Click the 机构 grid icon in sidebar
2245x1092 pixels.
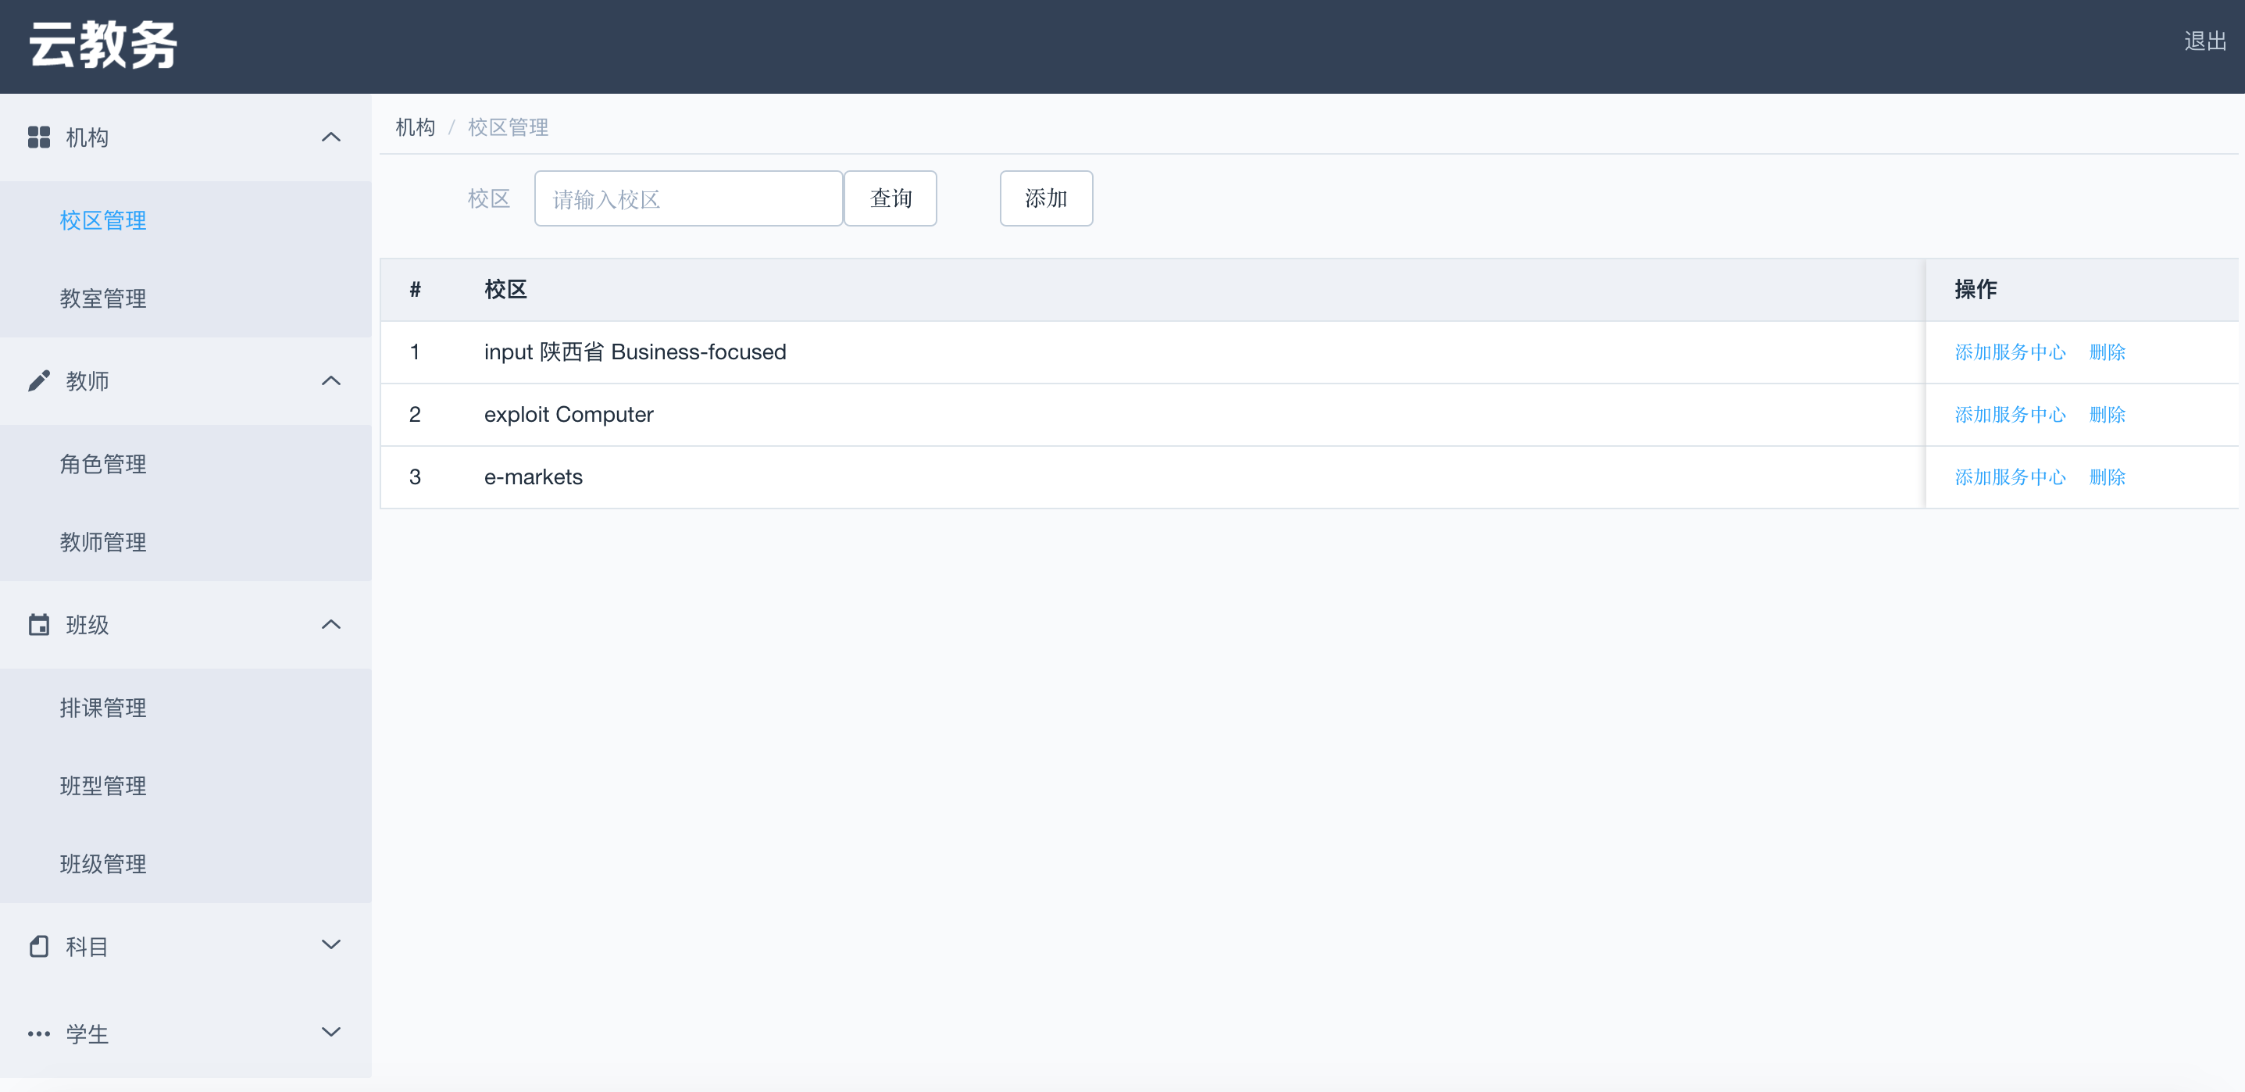38,137
